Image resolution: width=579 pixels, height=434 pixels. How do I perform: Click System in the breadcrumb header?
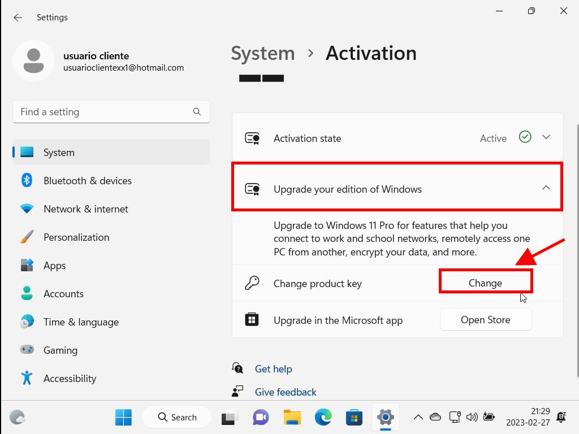[263, 53]
